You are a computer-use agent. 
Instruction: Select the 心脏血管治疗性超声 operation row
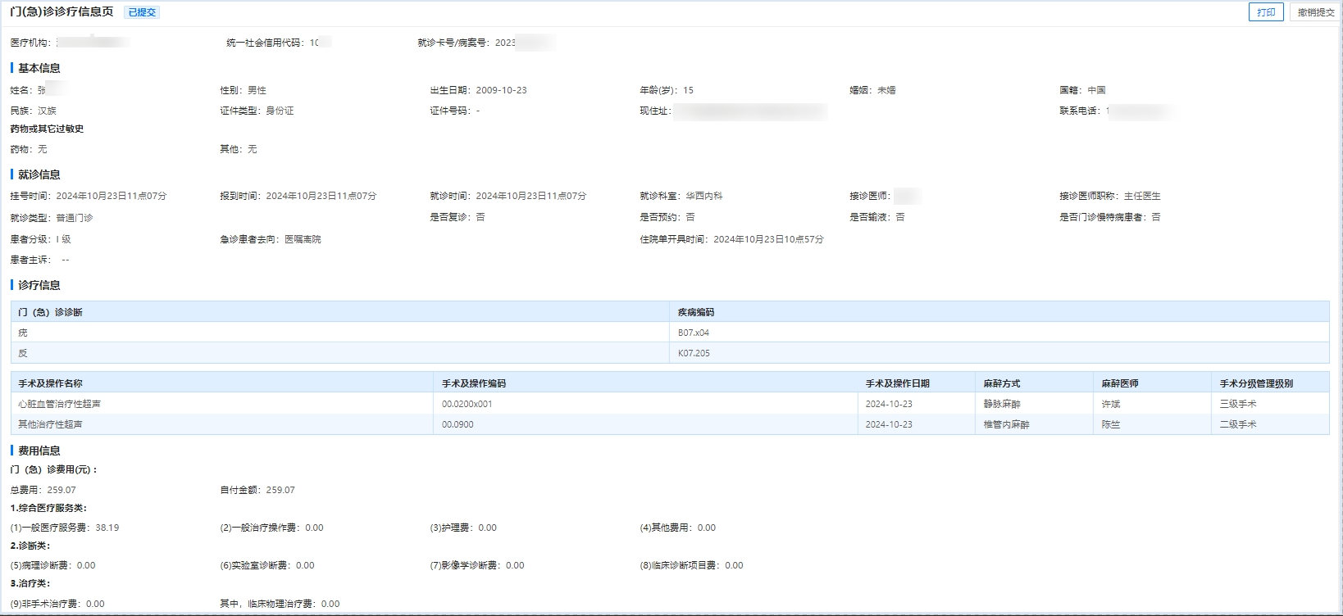pos(670,404)
